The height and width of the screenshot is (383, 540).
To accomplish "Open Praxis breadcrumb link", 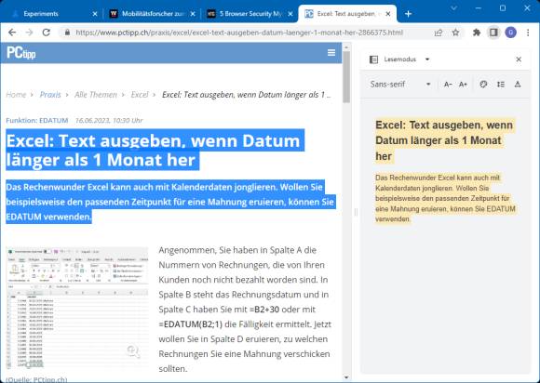I will pyautogui.click(x=50, y=95).
